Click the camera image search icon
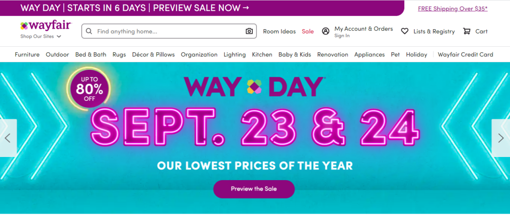The height and width of the screenshot is (215, 510). [249, 31]
